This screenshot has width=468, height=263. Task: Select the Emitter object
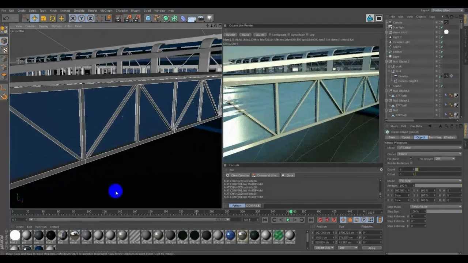tap(397, 52)
